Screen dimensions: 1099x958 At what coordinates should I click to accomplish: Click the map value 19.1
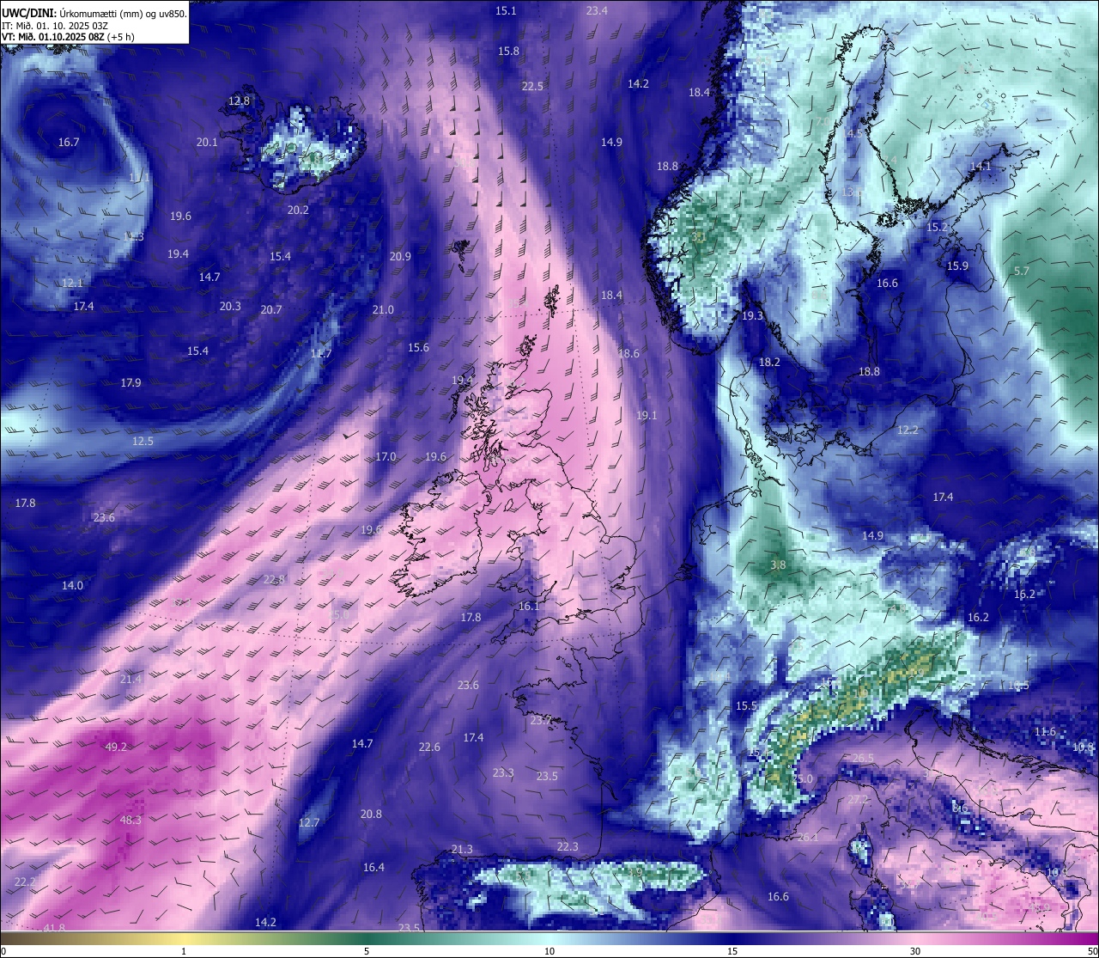pos(647,415)
